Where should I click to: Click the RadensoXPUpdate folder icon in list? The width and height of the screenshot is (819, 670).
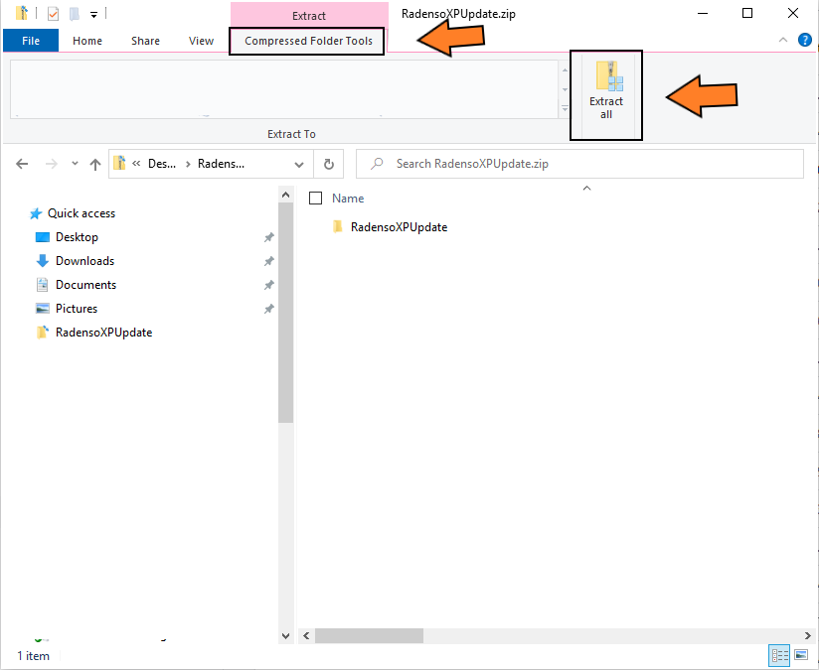[337, 226]
